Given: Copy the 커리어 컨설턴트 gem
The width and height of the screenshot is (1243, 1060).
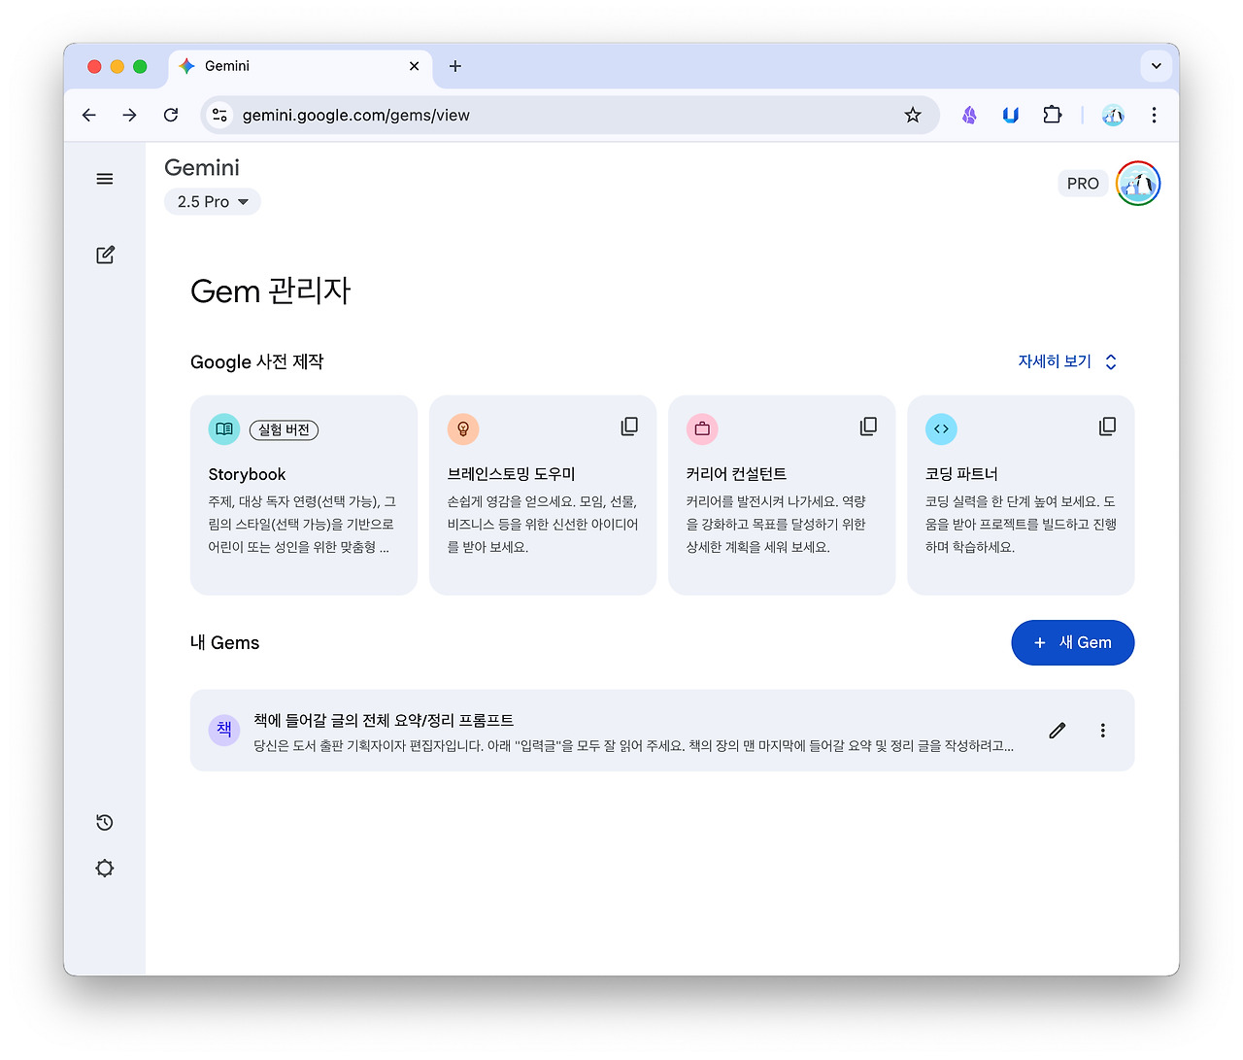Looking at the screenshot, I should point(868,427).
